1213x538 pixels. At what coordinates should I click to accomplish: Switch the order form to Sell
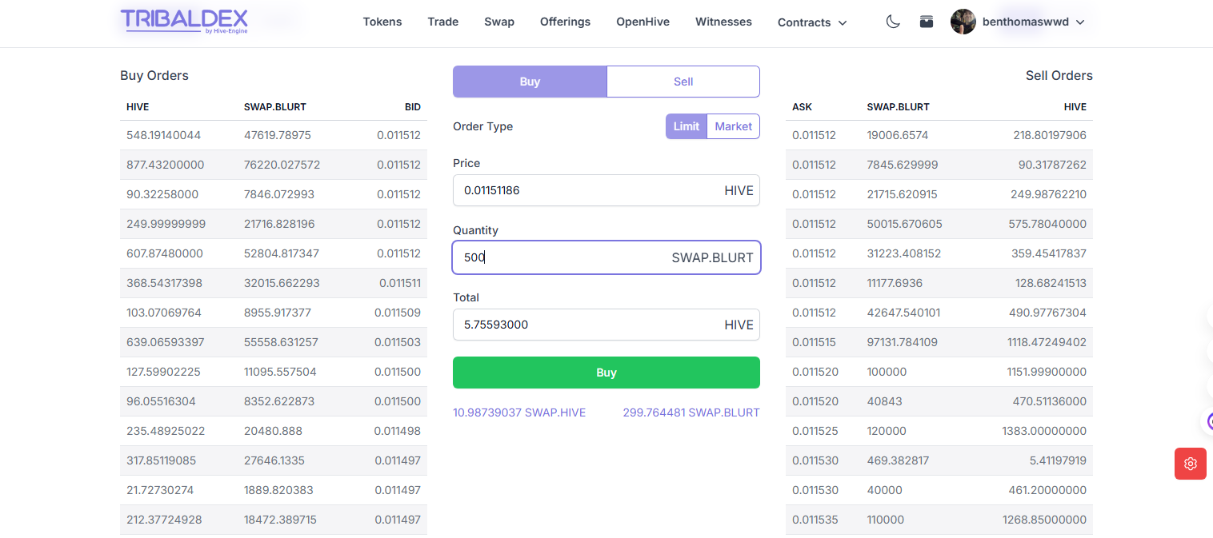coord(683,82)
